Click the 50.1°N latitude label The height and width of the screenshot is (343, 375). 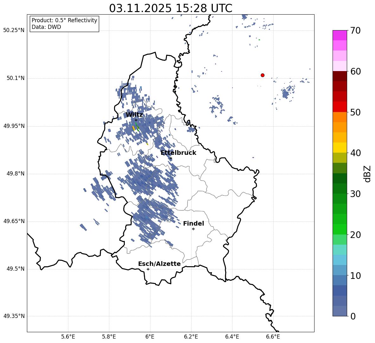pos(16,78)
